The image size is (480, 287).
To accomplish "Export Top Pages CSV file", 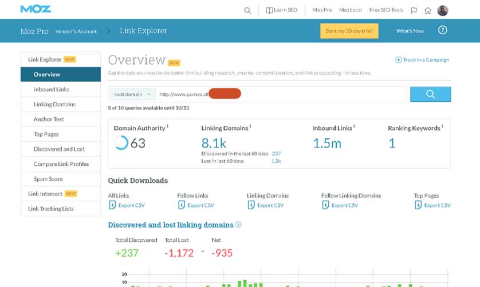I will (432, 205).
